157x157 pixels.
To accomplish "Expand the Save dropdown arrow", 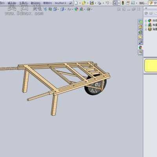I will point(96,3).
